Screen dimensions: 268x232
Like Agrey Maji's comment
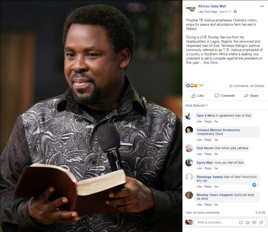click(x=199, y=168)
